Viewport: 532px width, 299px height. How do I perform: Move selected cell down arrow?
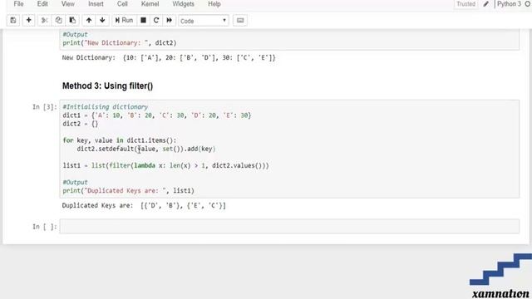point(102,20)
